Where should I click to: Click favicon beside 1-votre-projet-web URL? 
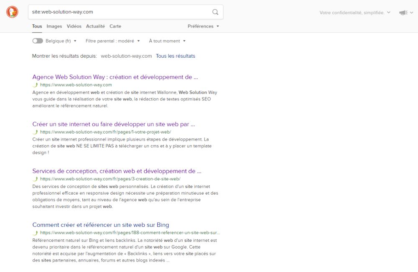[x=35, y=132]
